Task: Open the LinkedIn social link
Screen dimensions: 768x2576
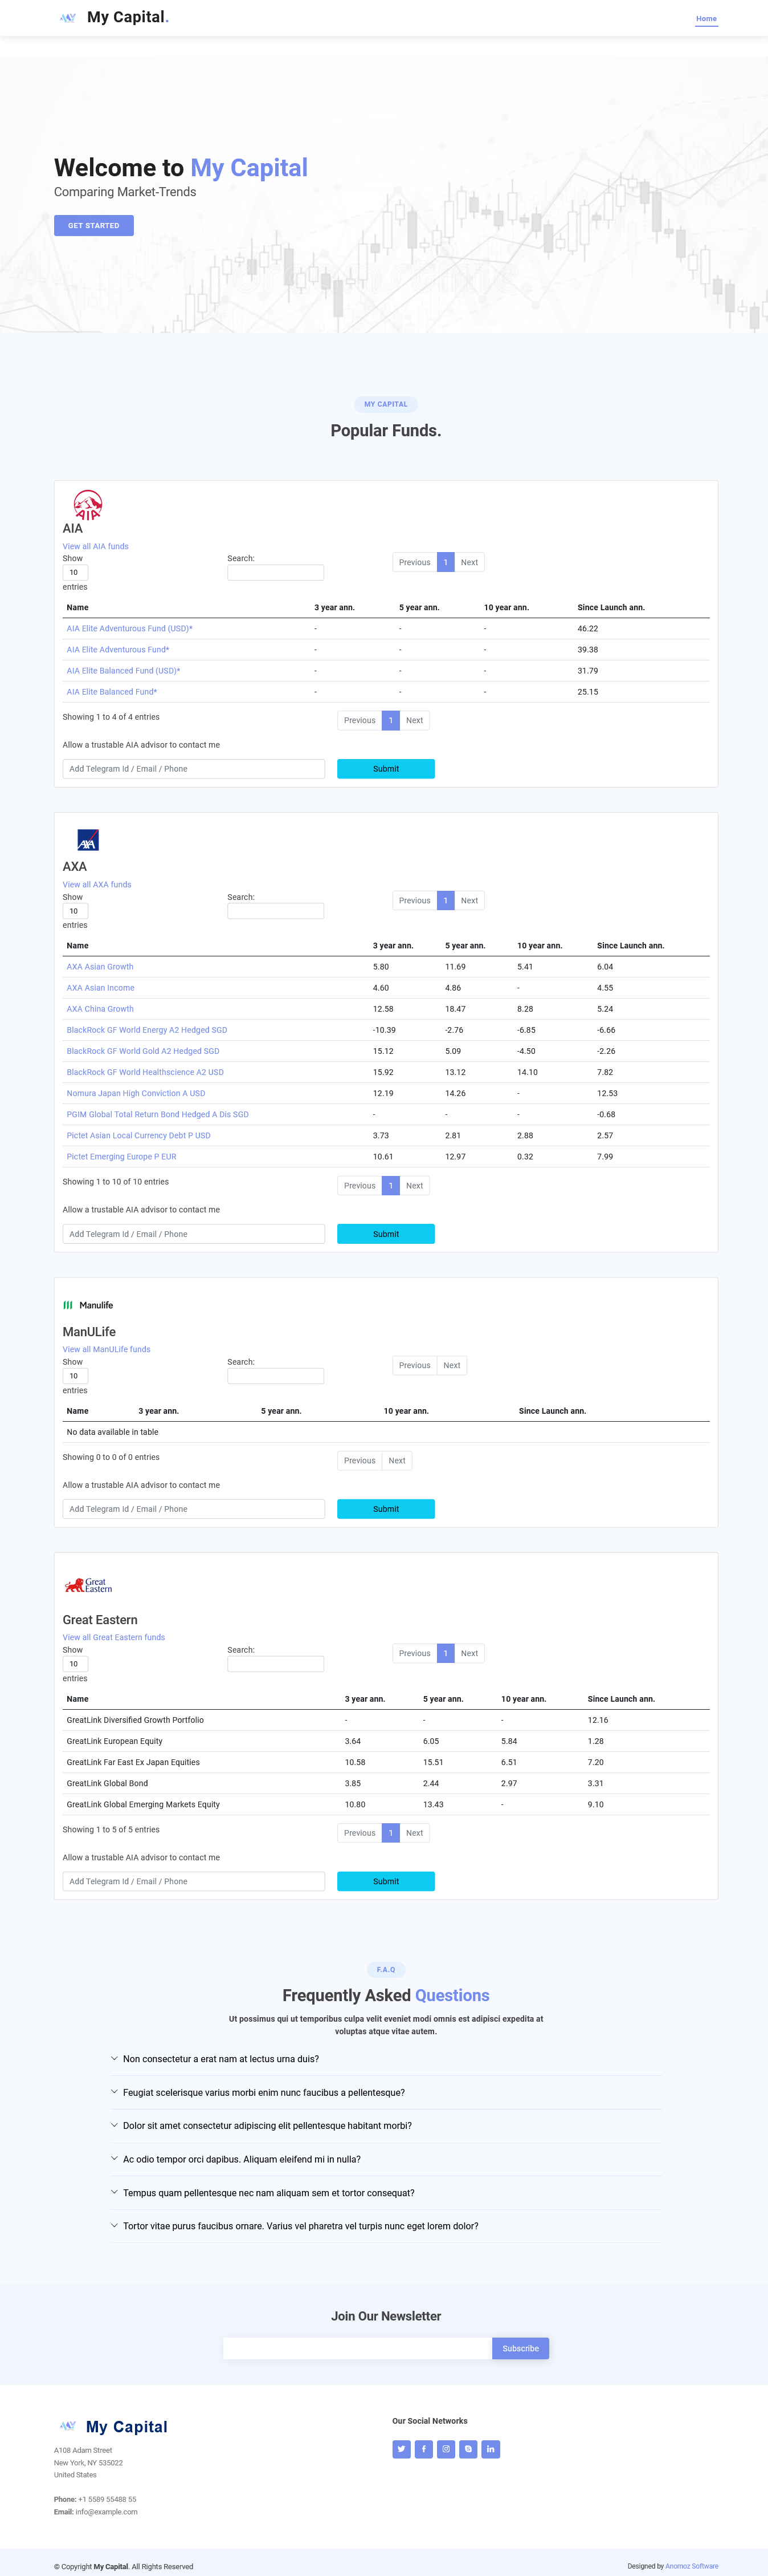Action: point(491,2449)
